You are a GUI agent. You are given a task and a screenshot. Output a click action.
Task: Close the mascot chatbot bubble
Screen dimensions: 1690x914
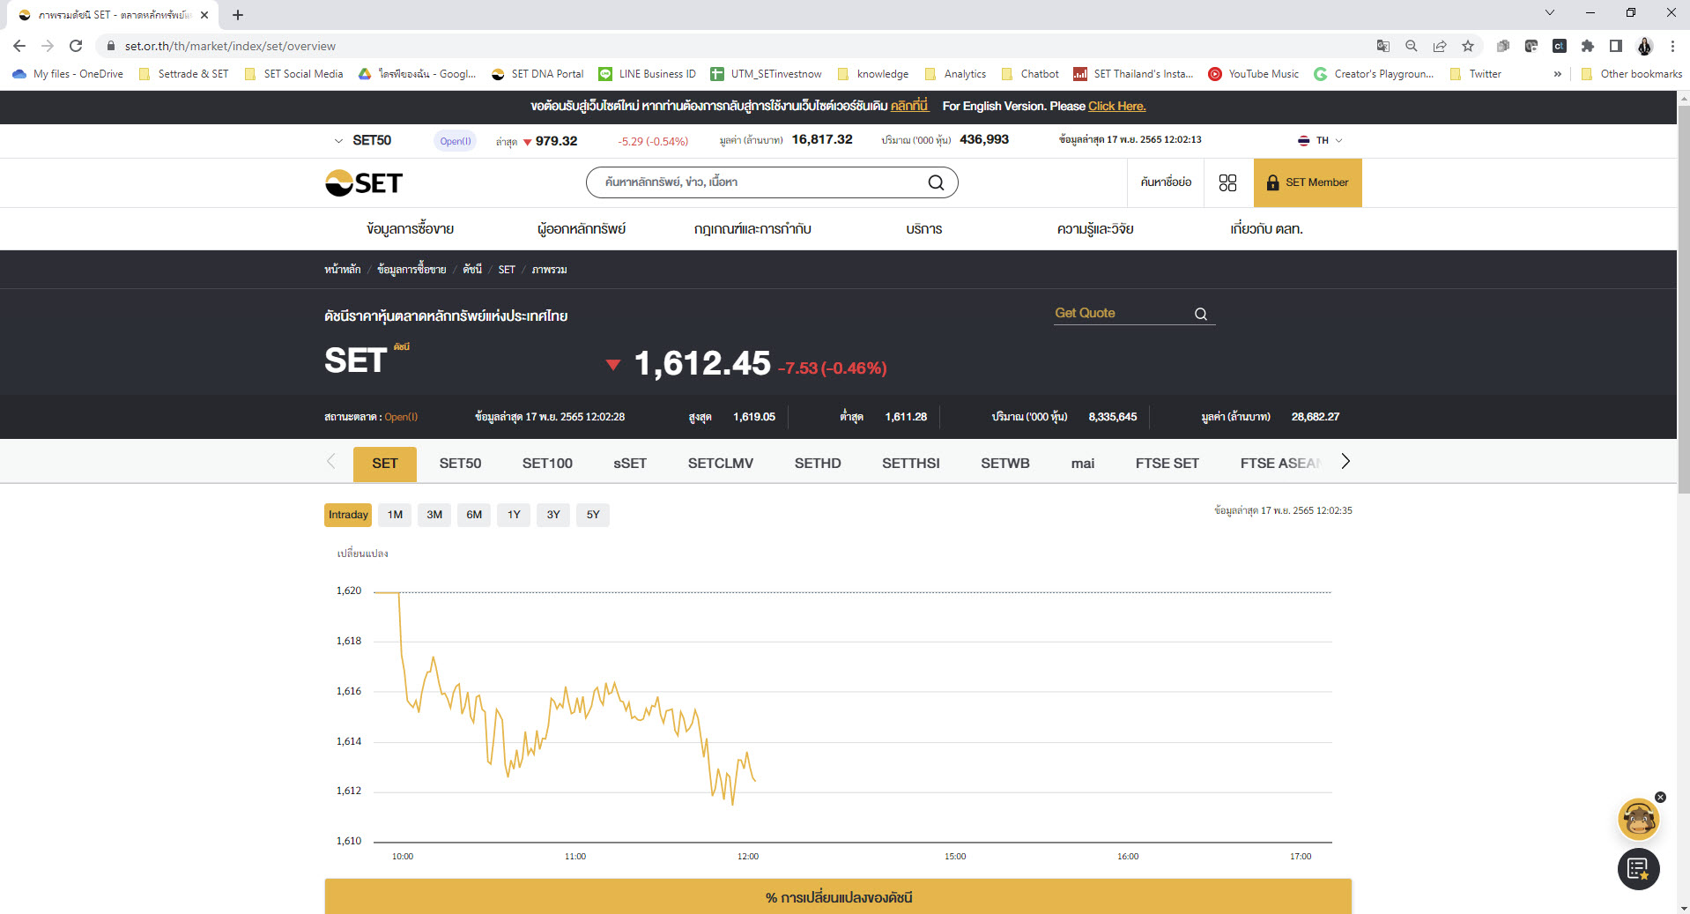click(1660, 797)
